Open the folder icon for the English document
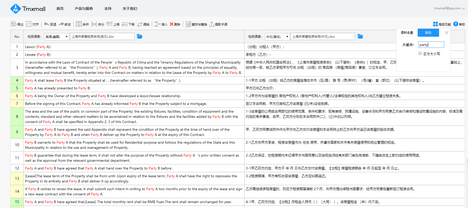The image size is (468, 208). (x=139, y=36)
